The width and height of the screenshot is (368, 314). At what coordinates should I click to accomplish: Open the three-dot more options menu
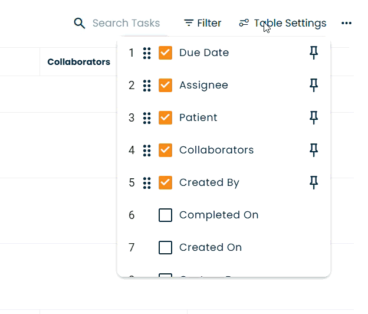347,23
